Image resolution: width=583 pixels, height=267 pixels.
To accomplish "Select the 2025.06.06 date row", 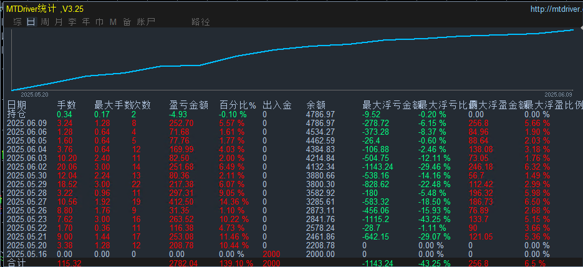I will pos(27,132).
